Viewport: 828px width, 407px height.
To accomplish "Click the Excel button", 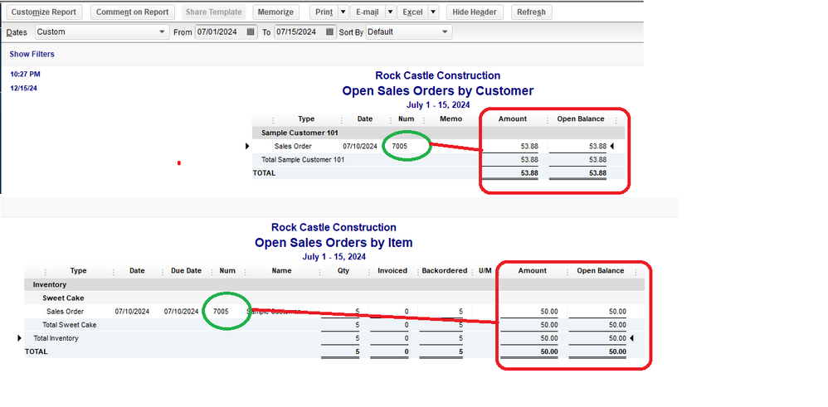I will point(412,12).
